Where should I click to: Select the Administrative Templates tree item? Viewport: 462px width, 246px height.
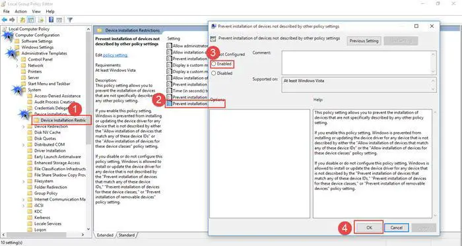pyautogui.click(x=44, y=53)
